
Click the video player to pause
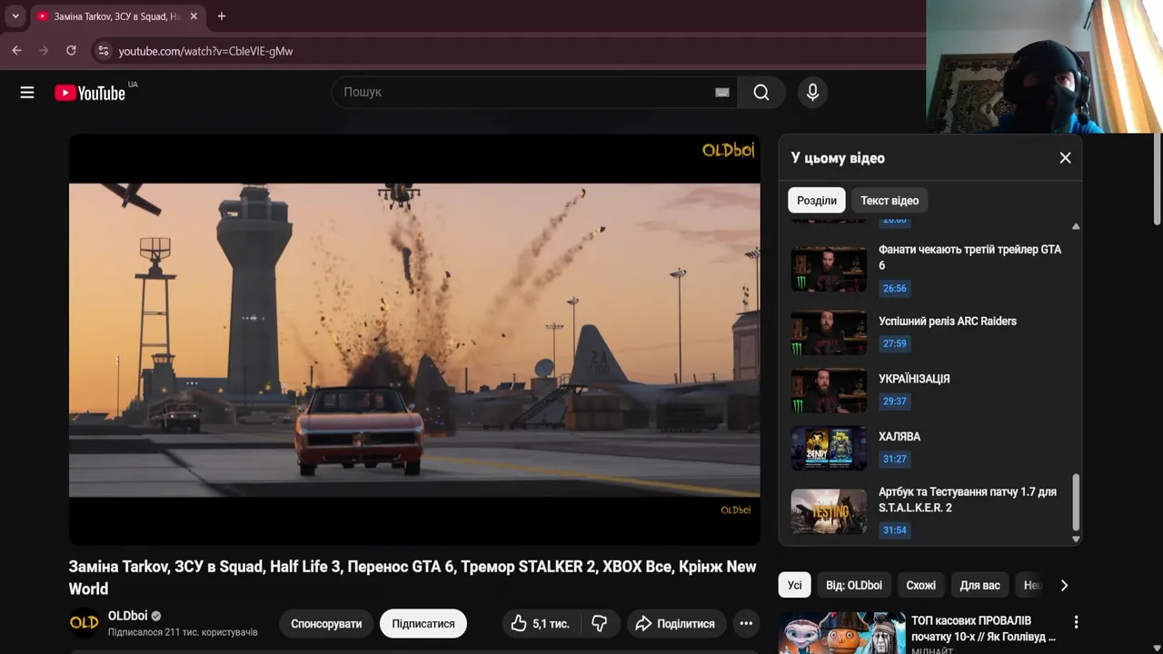[x=414, y=340]
